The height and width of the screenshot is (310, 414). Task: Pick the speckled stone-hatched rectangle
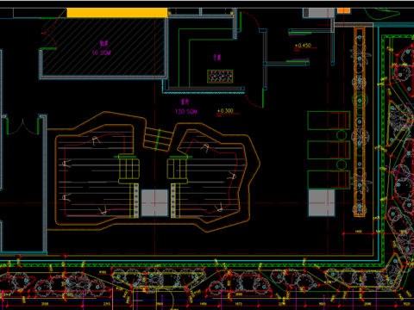click(220, 77)
